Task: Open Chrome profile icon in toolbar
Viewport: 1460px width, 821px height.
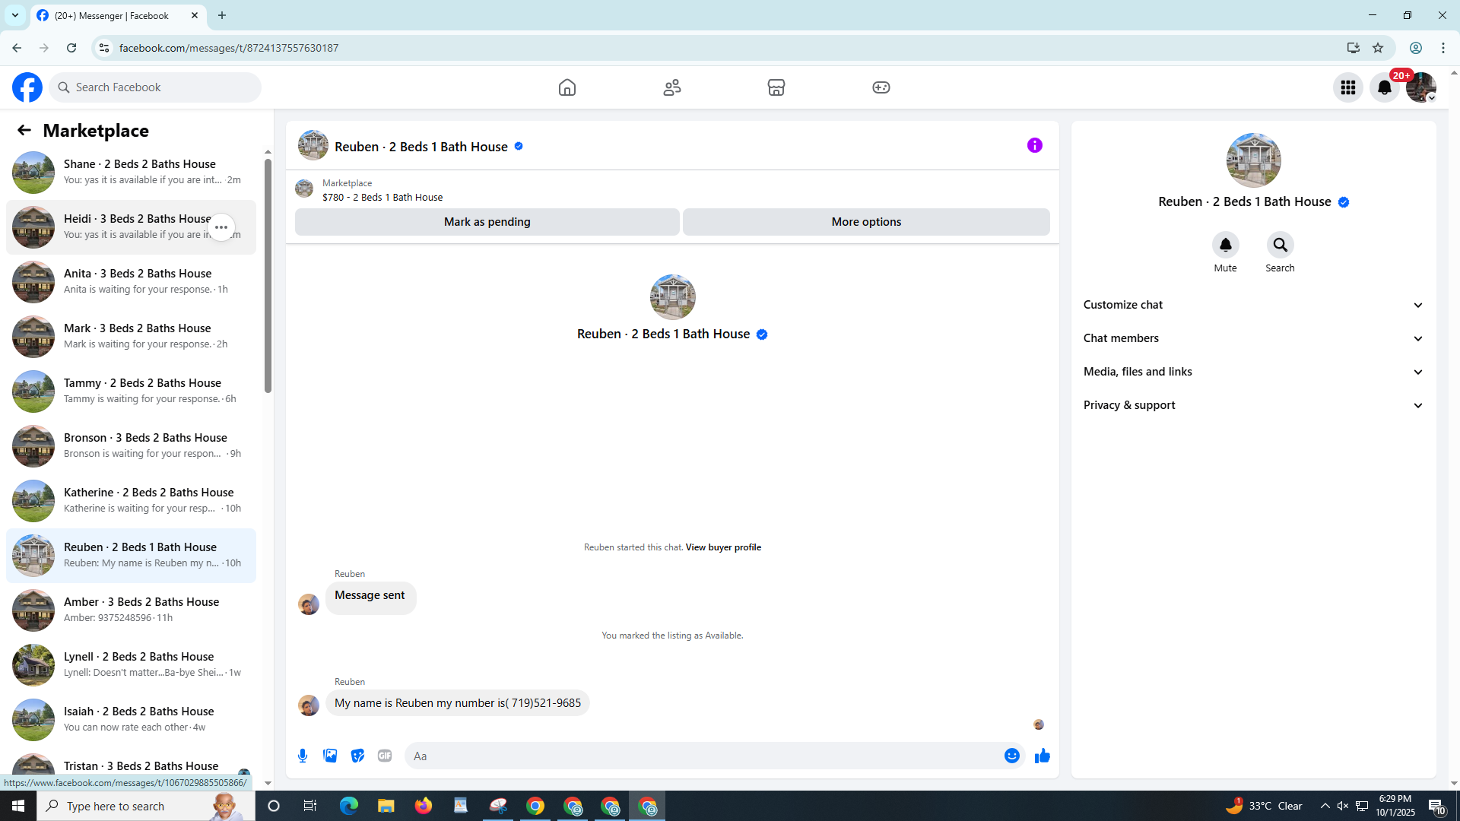Action: tap(1416, 48)
